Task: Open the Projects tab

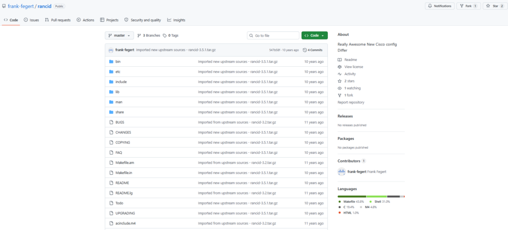Action: click(x=110, y=20)
